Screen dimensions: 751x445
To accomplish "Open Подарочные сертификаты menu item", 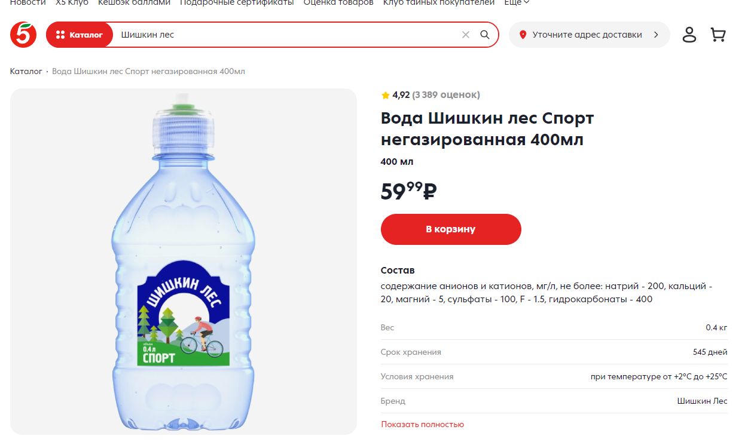I will [237, 3].
